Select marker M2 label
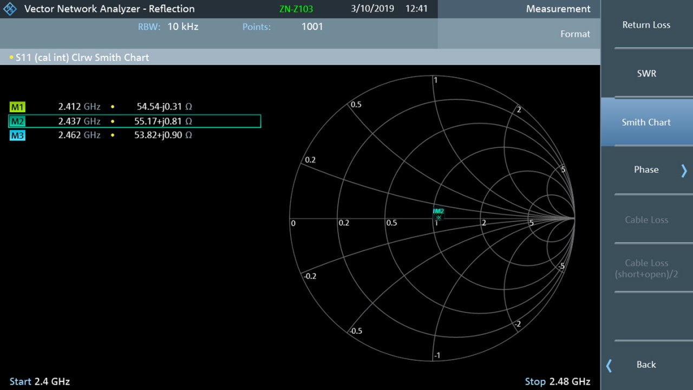The image size is (693, 390). click(17, 121)
